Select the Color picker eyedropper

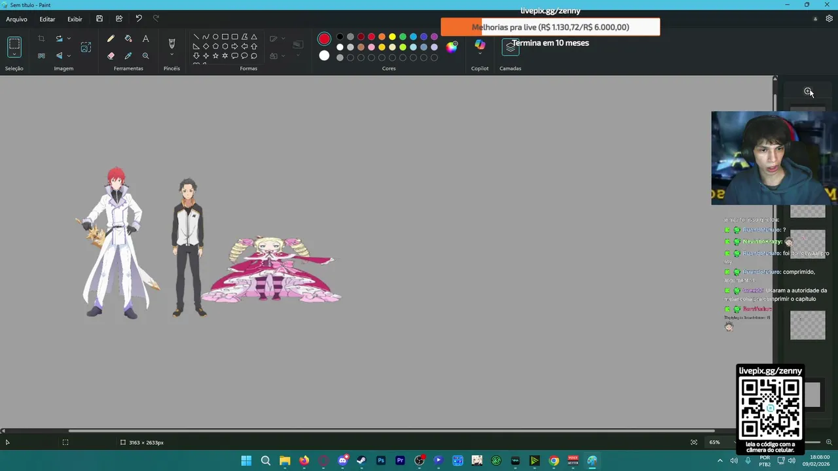[x=128, y=56]
